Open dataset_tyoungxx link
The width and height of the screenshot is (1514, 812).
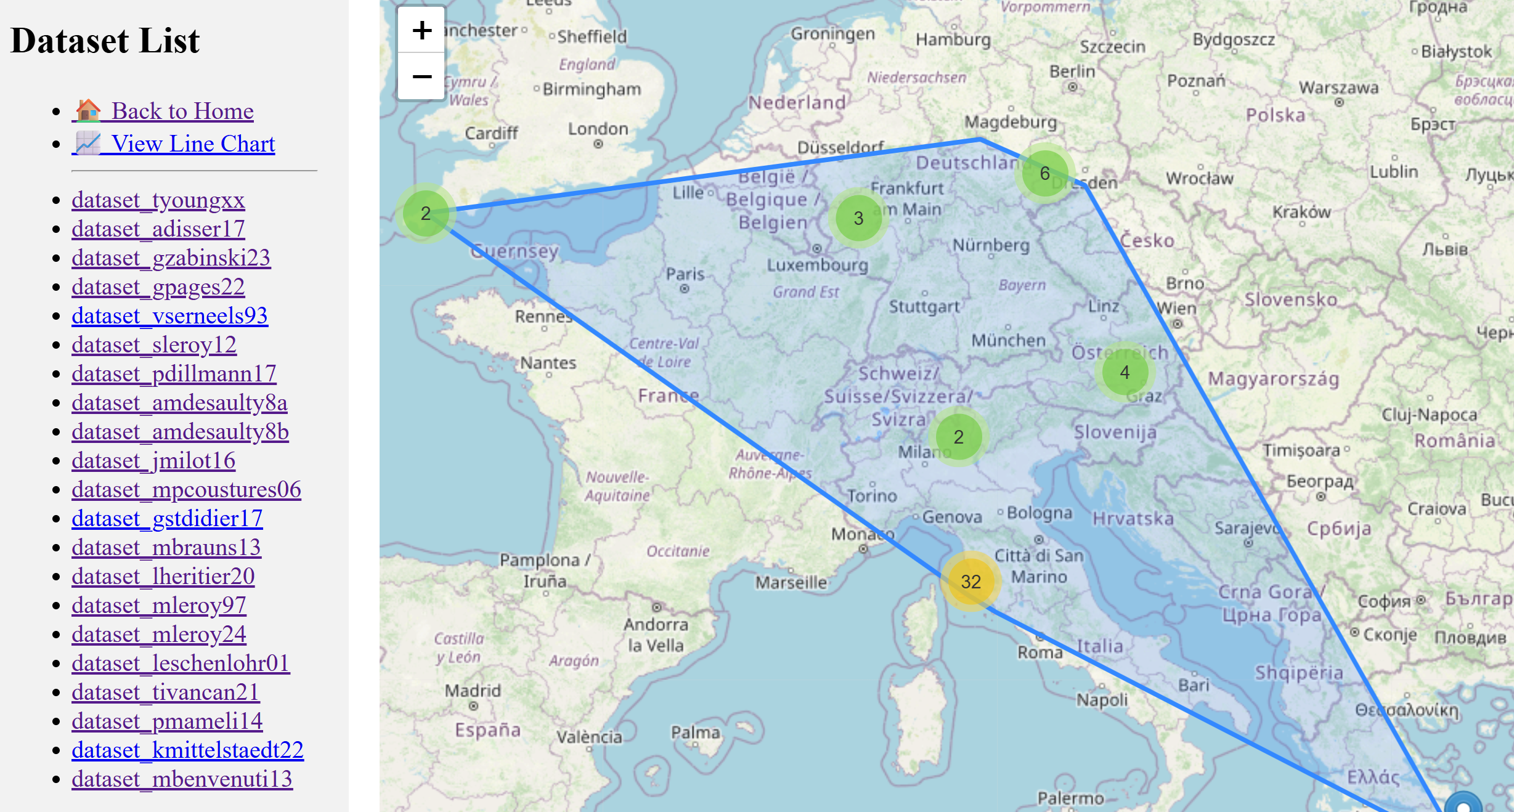[158, 200]
